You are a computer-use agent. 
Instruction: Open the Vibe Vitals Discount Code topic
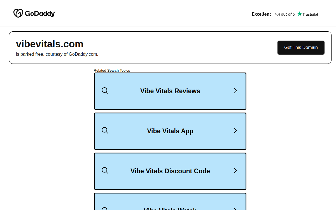[170, 171]
